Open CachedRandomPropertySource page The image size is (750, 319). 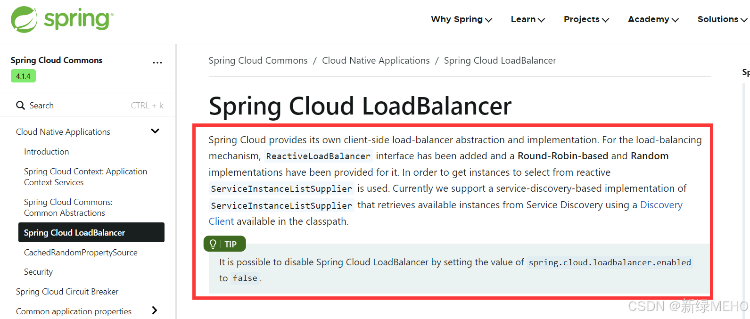81,253
